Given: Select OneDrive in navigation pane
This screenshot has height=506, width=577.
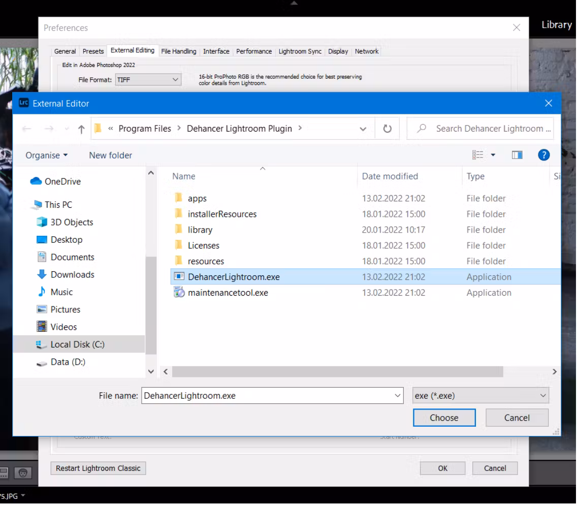Looking at the screenshot, I should pyautogui.click(x=55, y=181).
